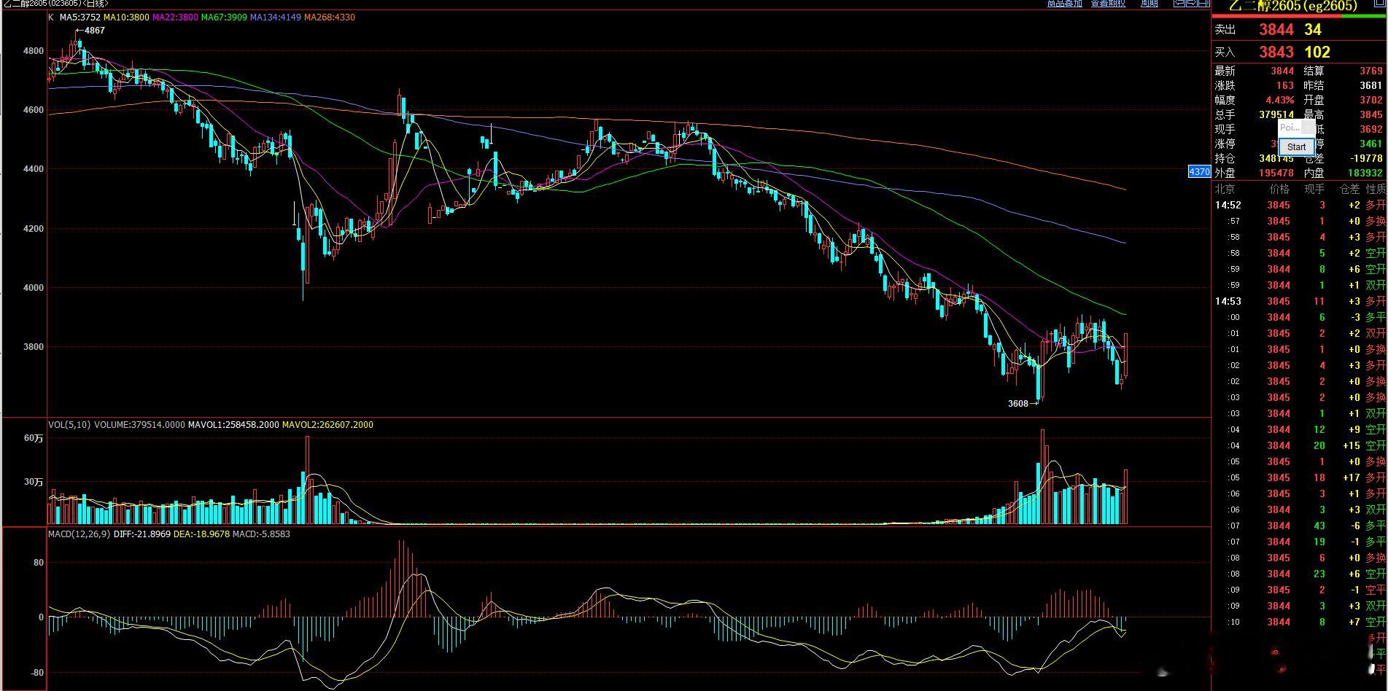Click the window layout icon beside the arrows
The width and height of the screenshot is (1388, 691).
1203,4
